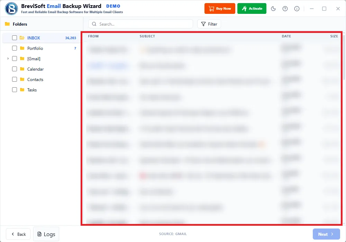Check the [Gmail] folder checkbox

(x=15, y=59)
